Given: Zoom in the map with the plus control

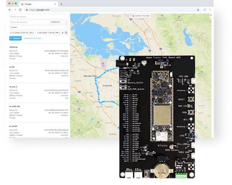Looking at the screenshot, I should (211, 15).
